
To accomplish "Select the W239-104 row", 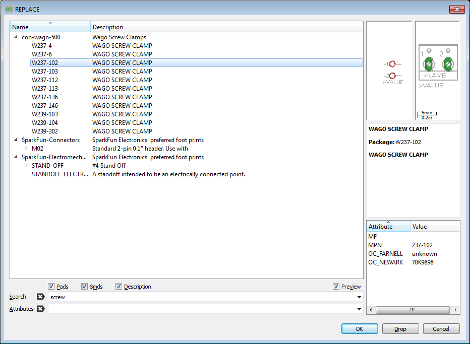I will click(x=196, y=123).
